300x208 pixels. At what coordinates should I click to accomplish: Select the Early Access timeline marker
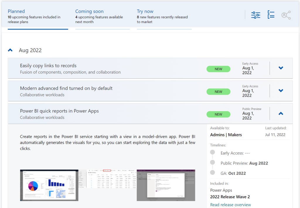[212, 152]
